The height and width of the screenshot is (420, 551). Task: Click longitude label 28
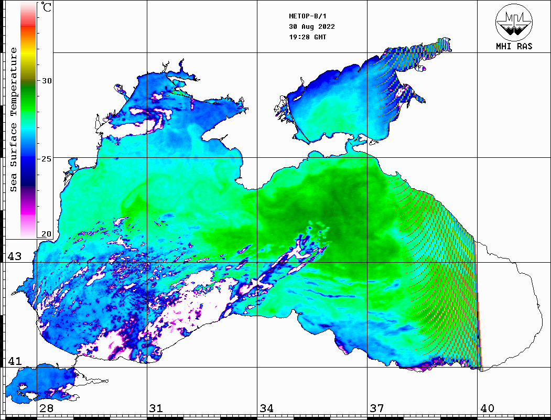[x=46, y=408]
